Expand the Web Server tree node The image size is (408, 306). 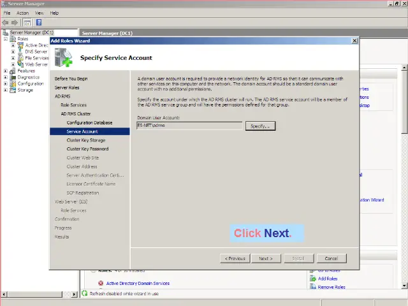pyautogui.click(x=13, y=64)
